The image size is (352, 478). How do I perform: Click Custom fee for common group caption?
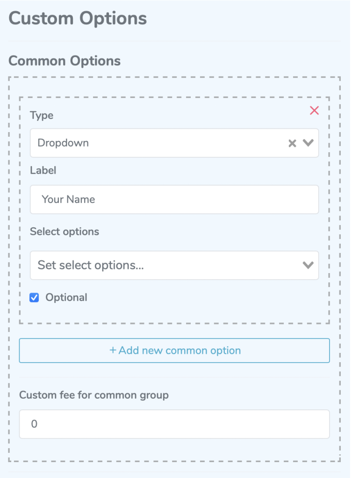[x=93, y=395]
